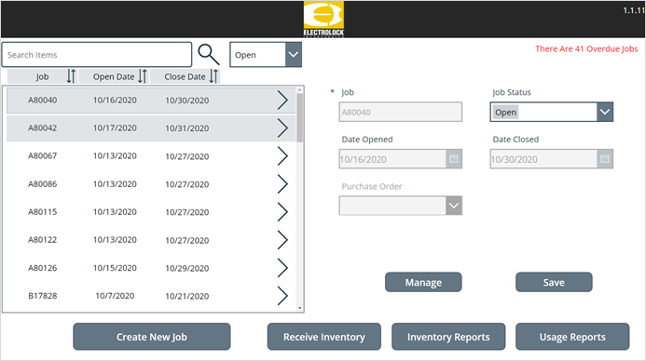
Task: Open job A80115 with its chevron arrow
Action: coord(282,212)
